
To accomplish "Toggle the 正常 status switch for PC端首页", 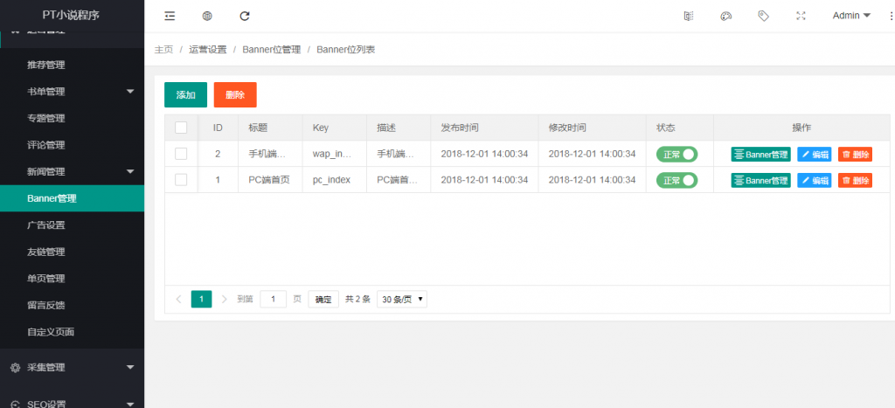I will point(677,181).
